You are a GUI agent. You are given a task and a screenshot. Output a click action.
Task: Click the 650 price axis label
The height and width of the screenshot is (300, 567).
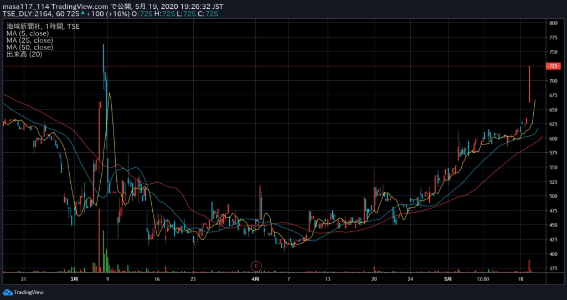[553, 110]
